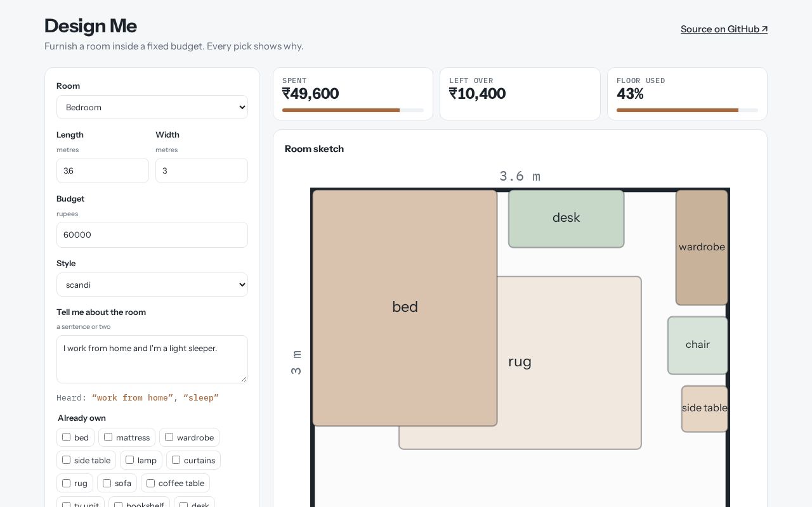Click the “sleep” heard keyword

201,398
